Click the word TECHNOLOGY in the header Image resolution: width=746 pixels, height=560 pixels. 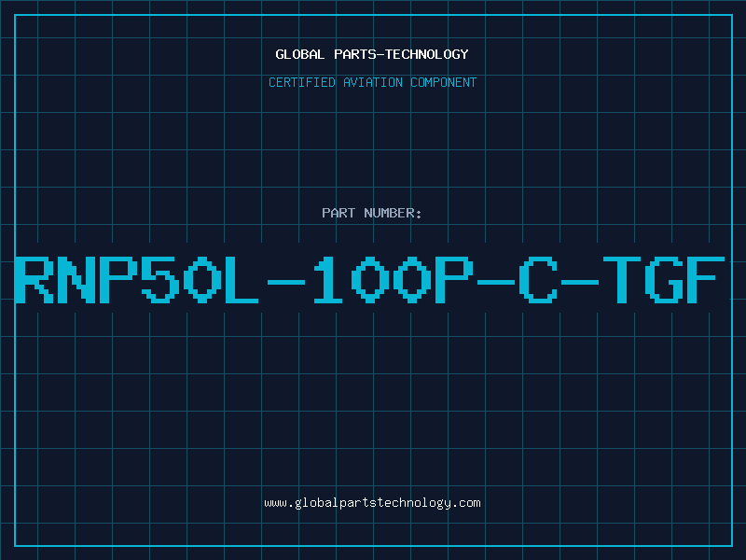pos(427,54)
